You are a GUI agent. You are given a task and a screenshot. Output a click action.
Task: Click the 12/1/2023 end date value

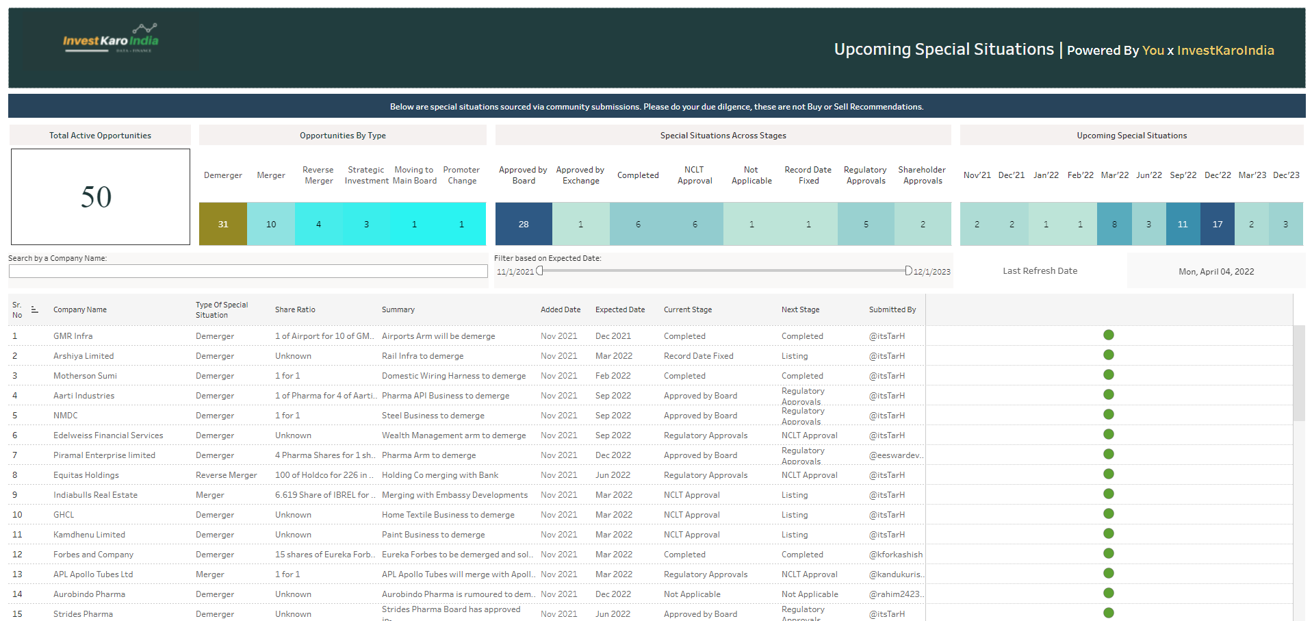(x=932, y=272)
